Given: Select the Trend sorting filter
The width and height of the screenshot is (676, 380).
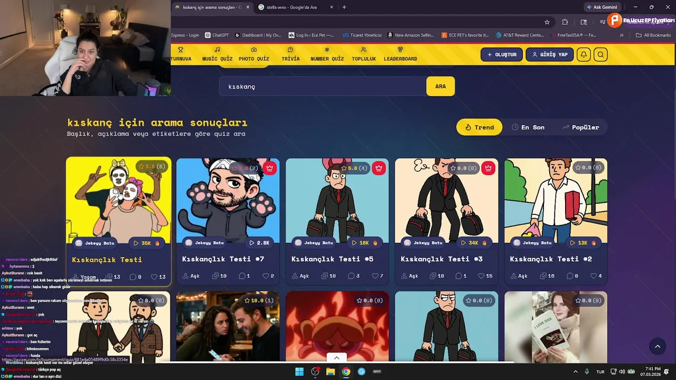Looking at the screenshot, I should pos(479,127).
